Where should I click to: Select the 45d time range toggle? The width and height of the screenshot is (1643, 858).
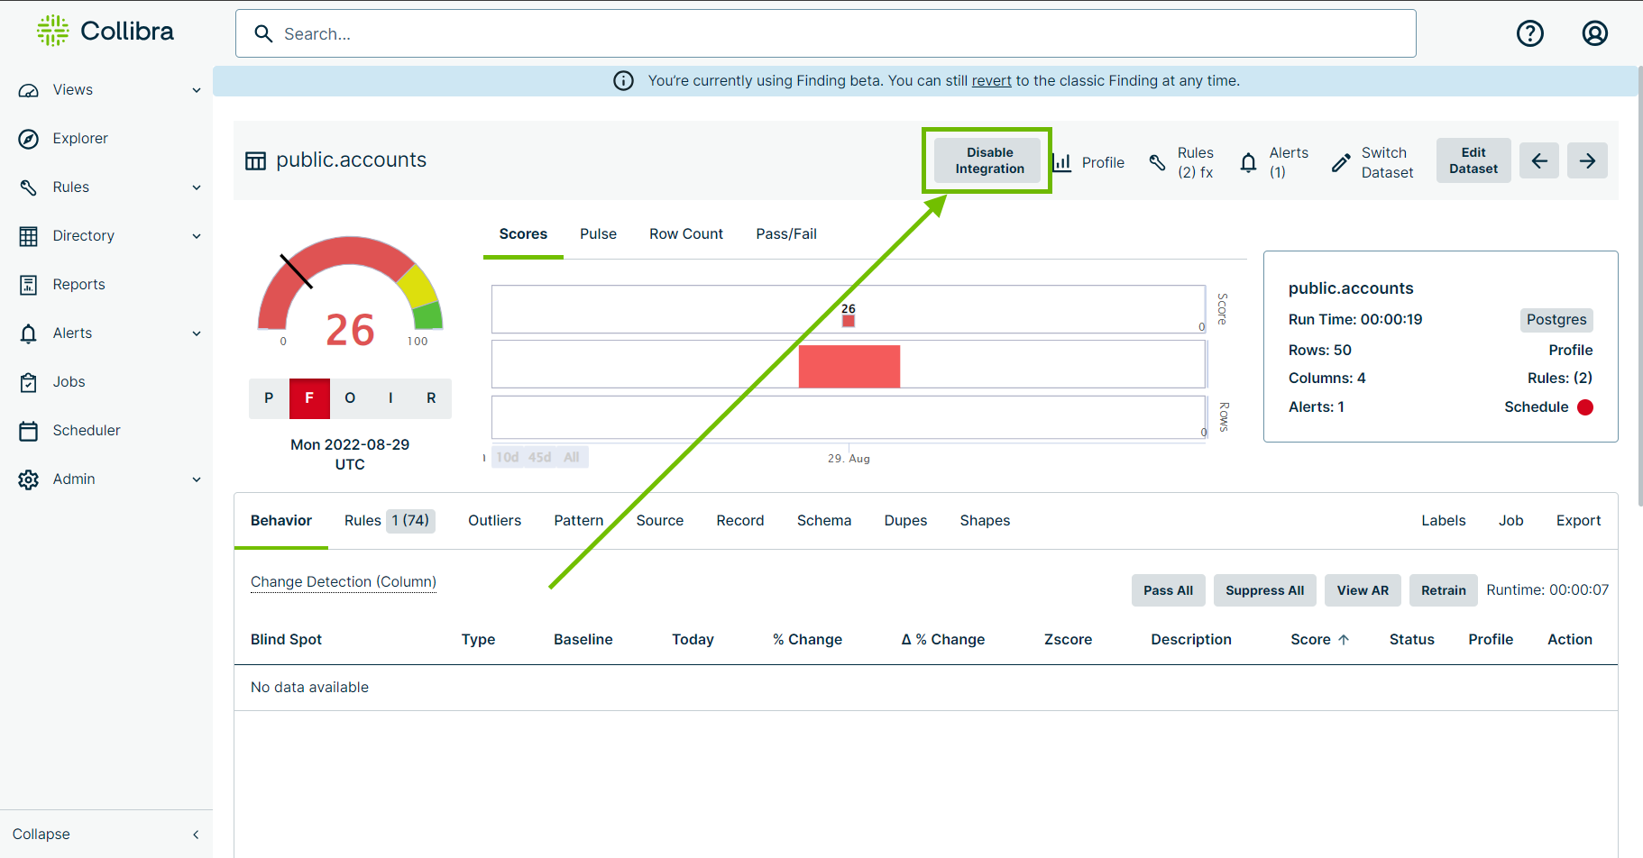tap(539, 457)
